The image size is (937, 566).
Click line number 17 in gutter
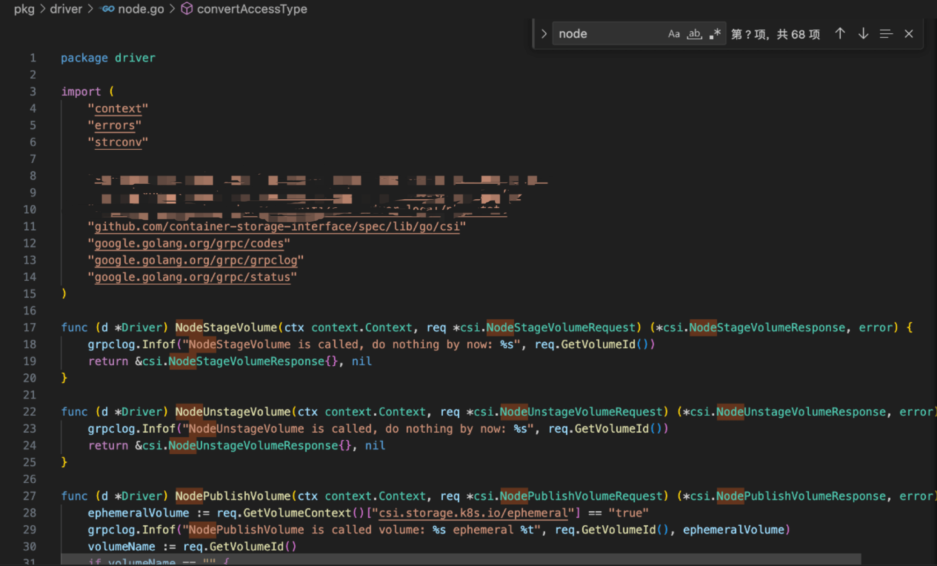point(29,327)
